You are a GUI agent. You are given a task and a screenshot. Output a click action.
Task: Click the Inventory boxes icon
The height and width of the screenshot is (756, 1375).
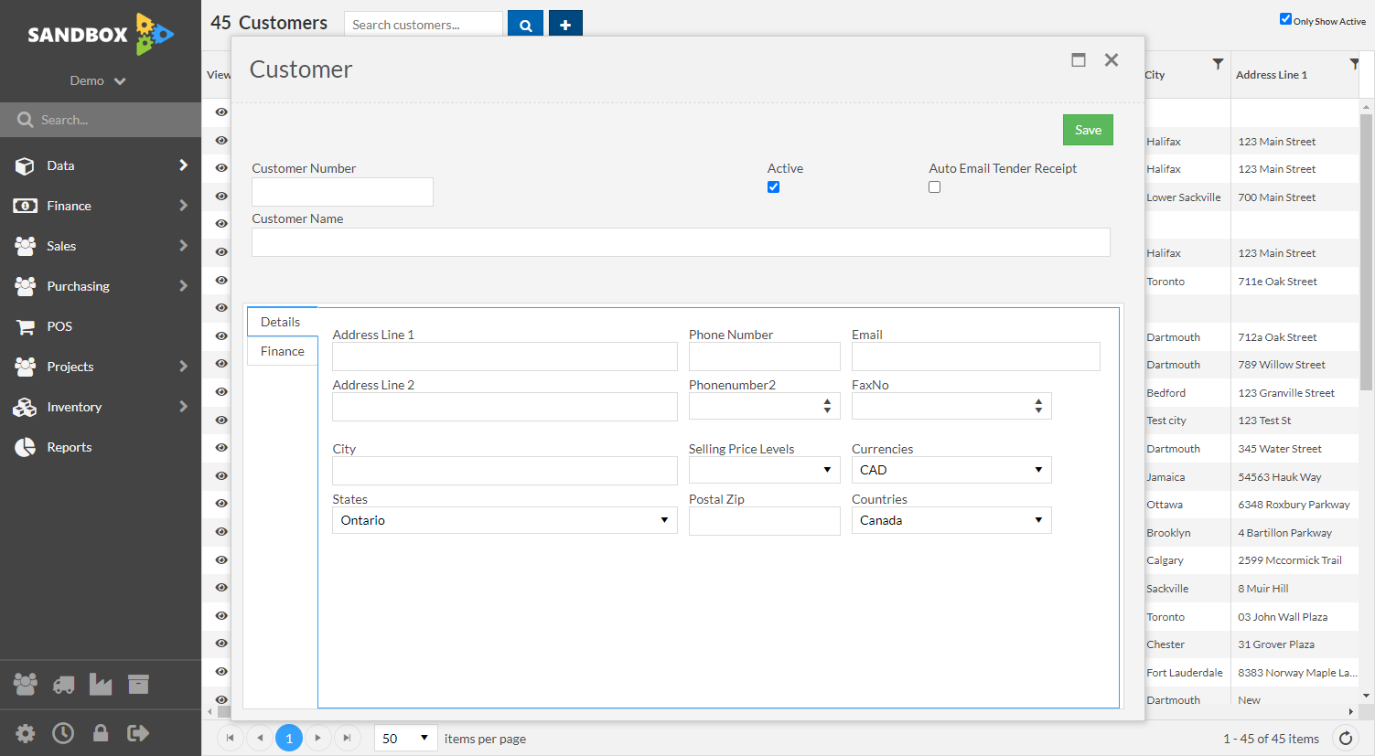pos(25,407)
